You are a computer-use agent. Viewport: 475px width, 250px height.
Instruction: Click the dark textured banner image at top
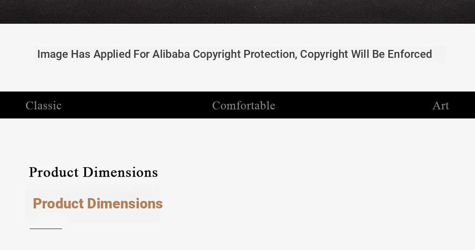pyautogui.click(x=237, y=11)
